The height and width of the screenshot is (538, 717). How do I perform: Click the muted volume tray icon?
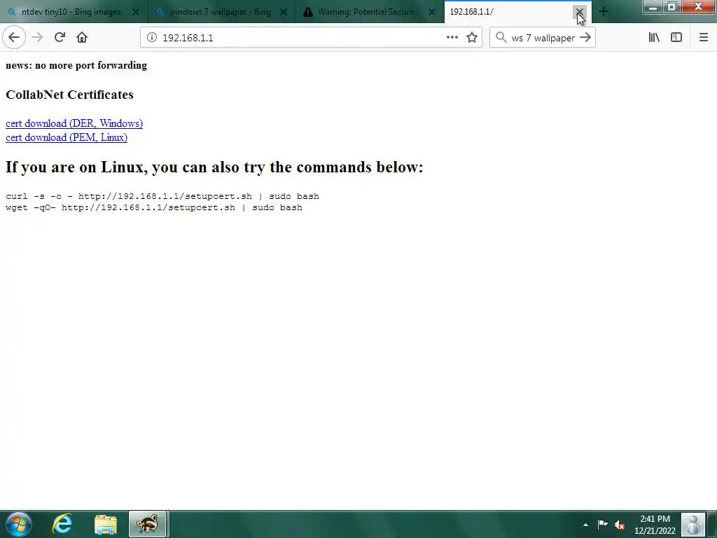coord(620,525)
